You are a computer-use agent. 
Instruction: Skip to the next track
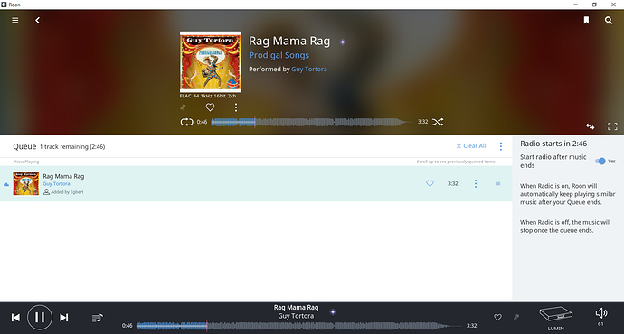[64, 318]
